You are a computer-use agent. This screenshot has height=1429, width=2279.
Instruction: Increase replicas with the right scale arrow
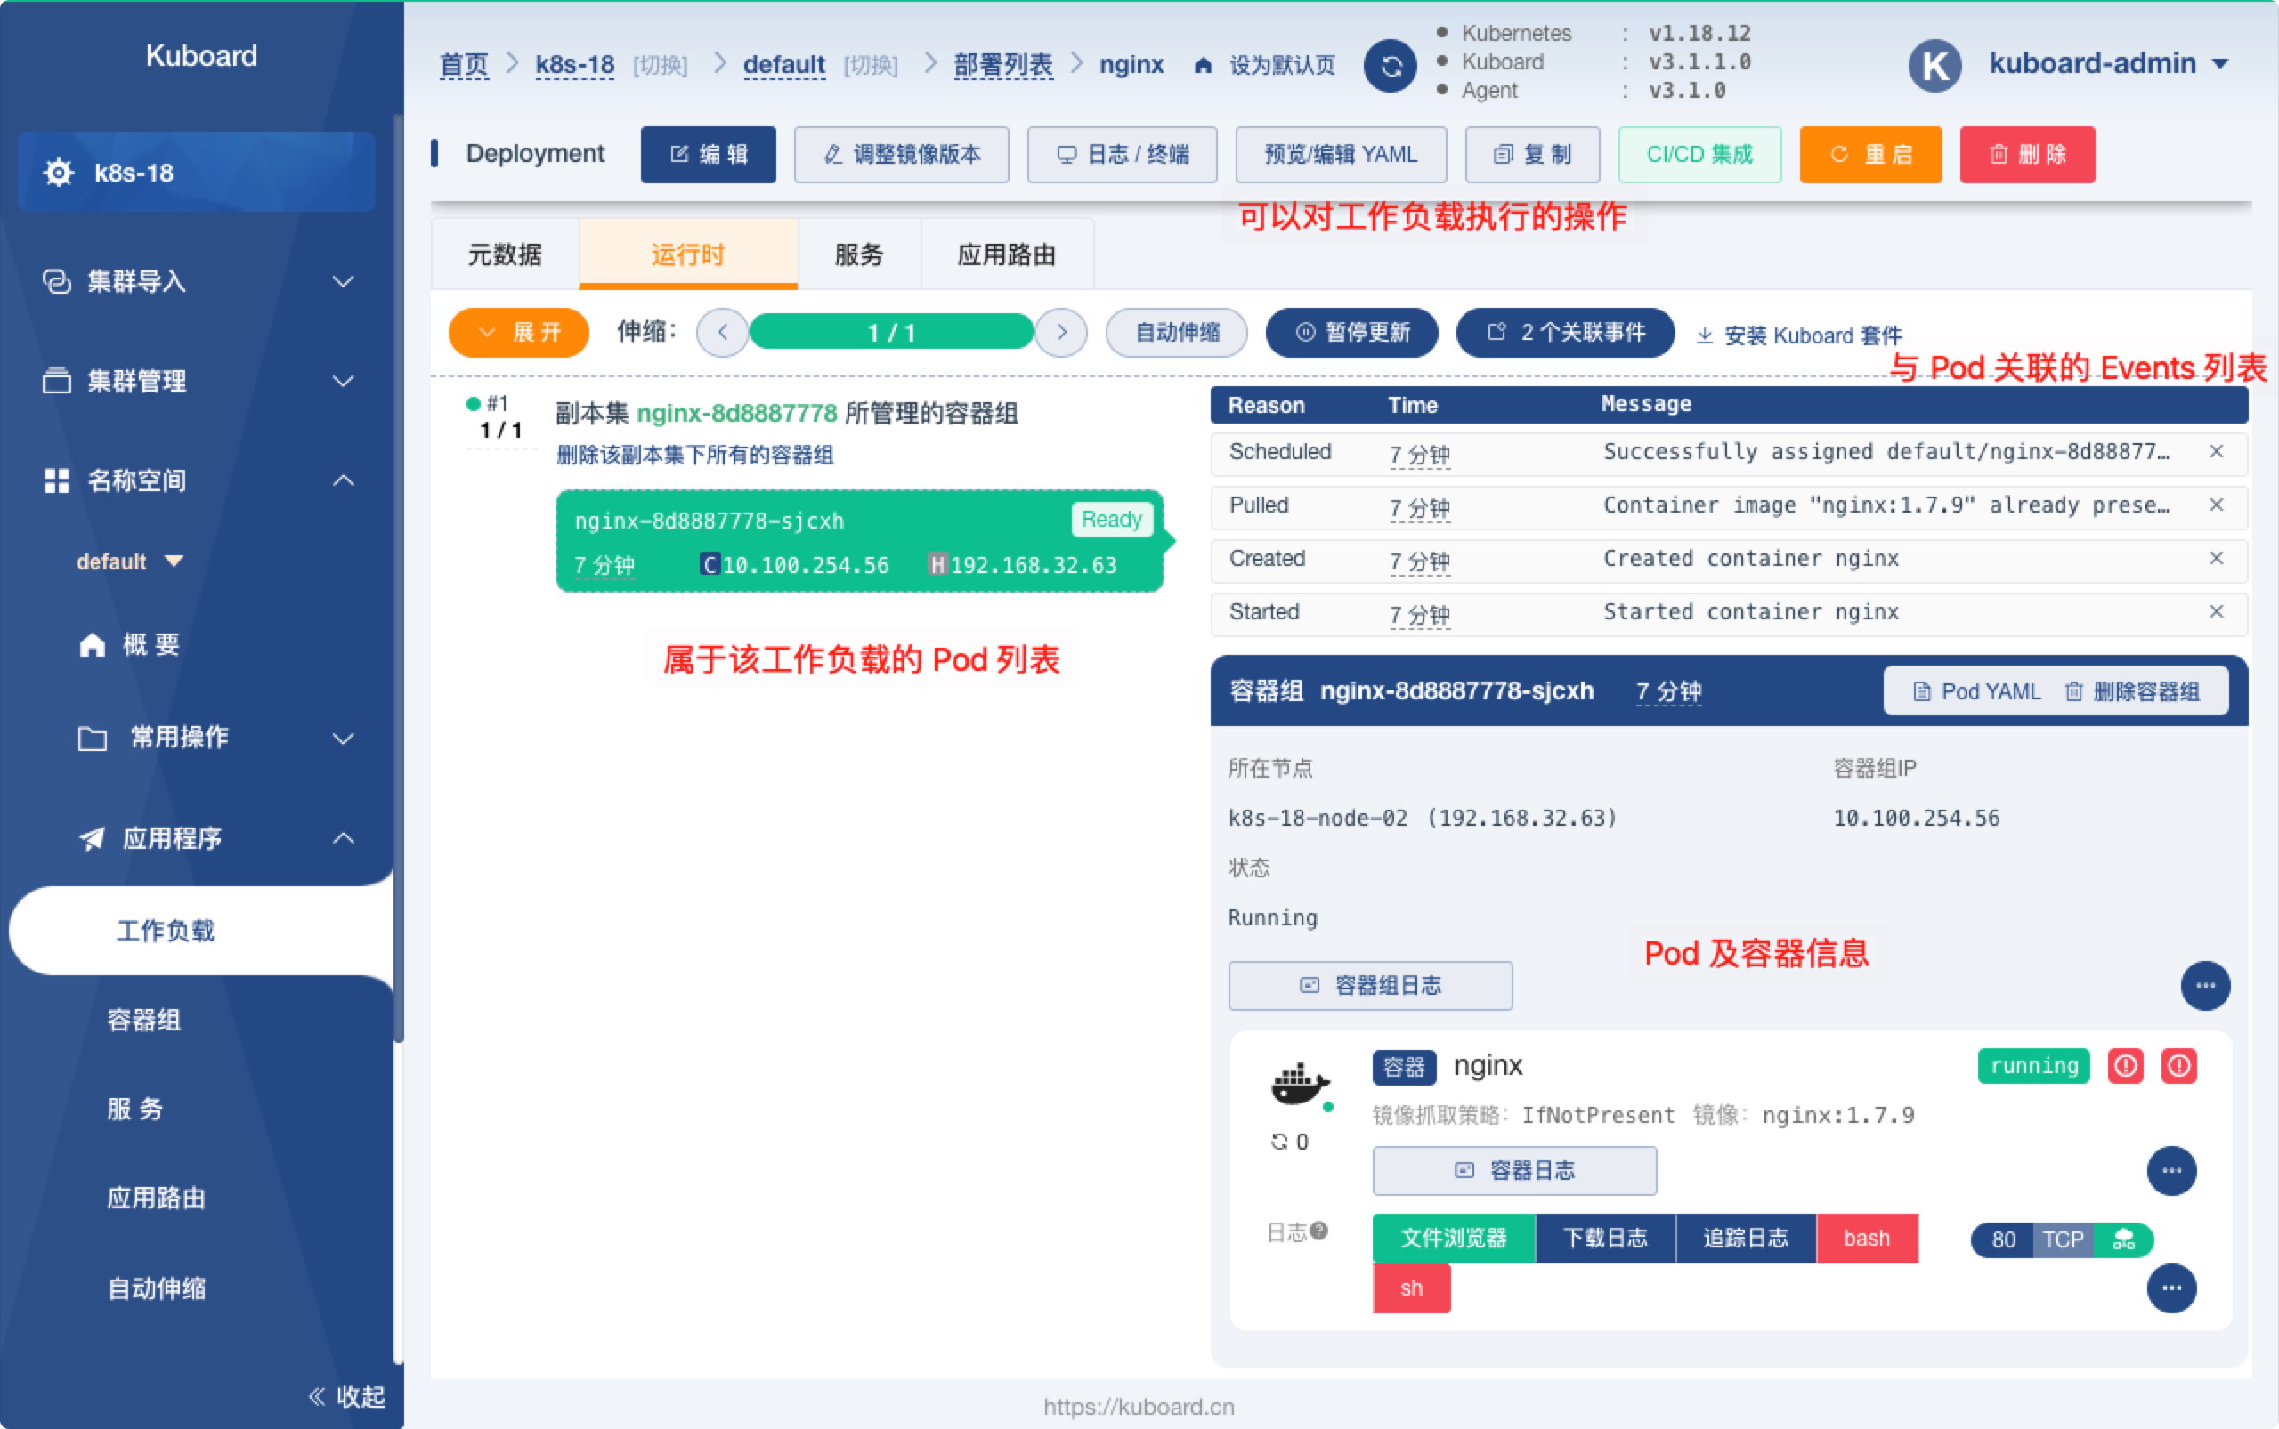[1061, 333]
